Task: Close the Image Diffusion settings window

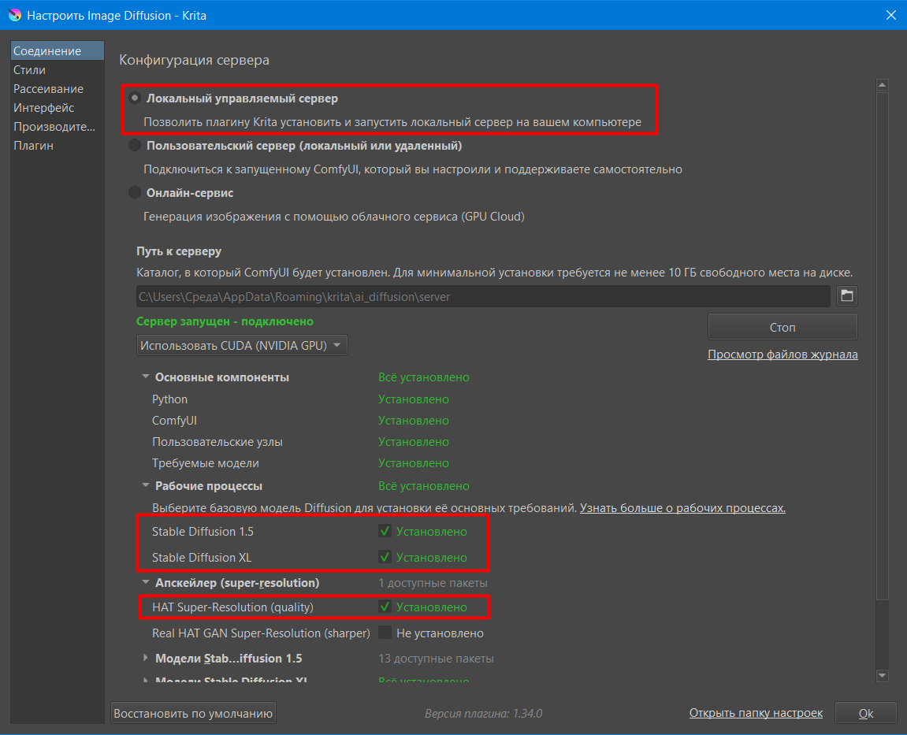Action: click(891, 15)
